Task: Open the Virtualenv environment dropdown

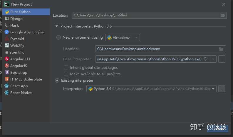Action: [x=123, y=37]
